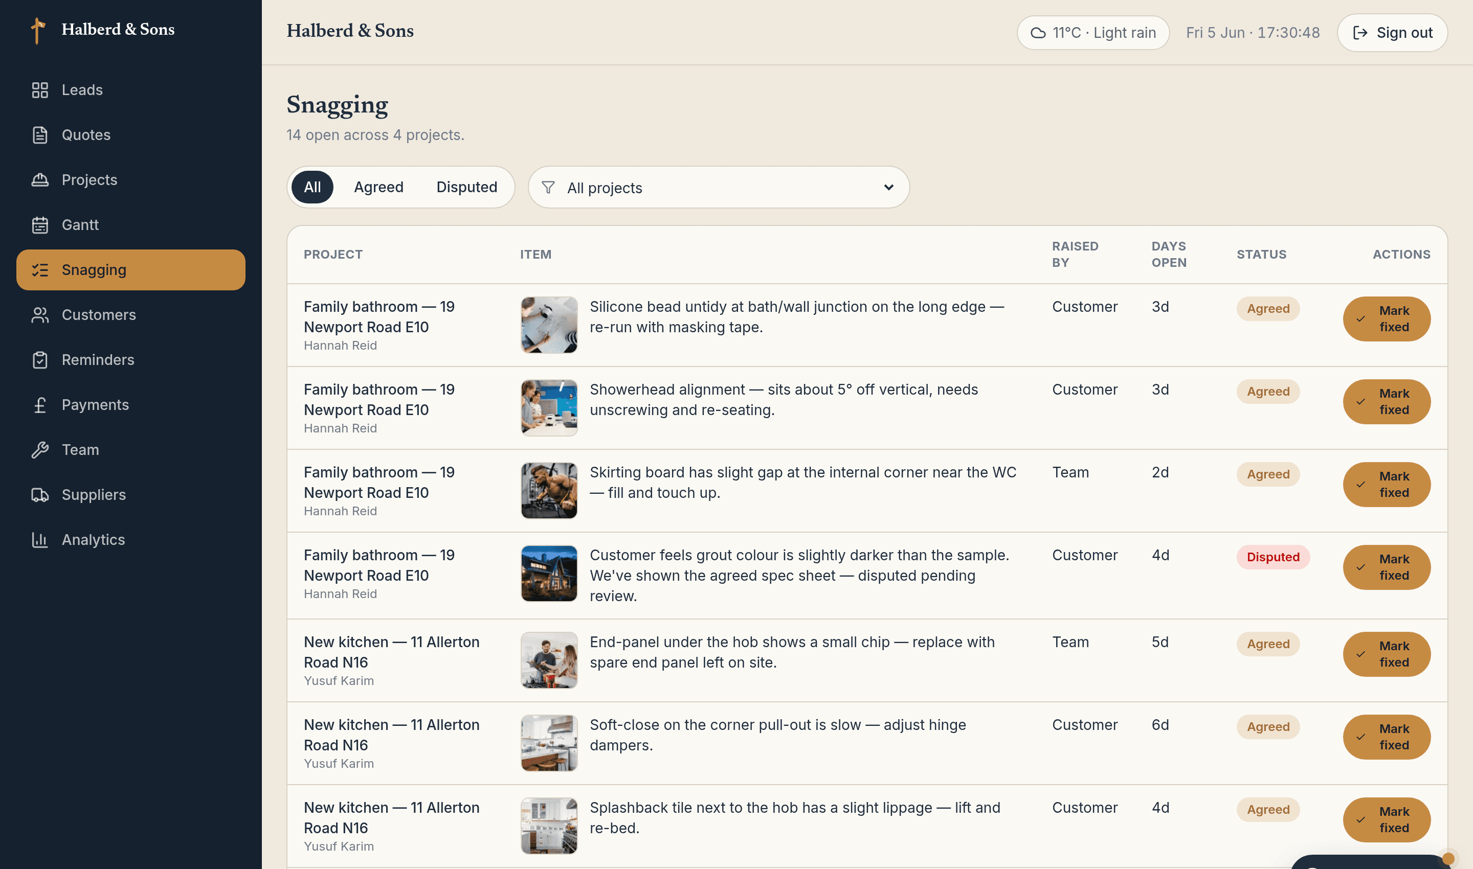Mark splashback tile lippage fixed
Viewport: 1473px width, 869px height.
[x=1386, y=820]
